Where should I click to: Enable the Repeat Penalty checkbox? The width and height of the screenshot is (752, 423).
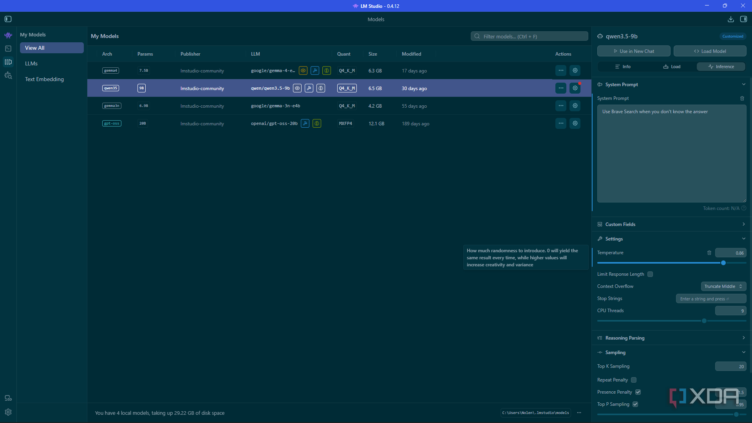click(x=634, y=380)
